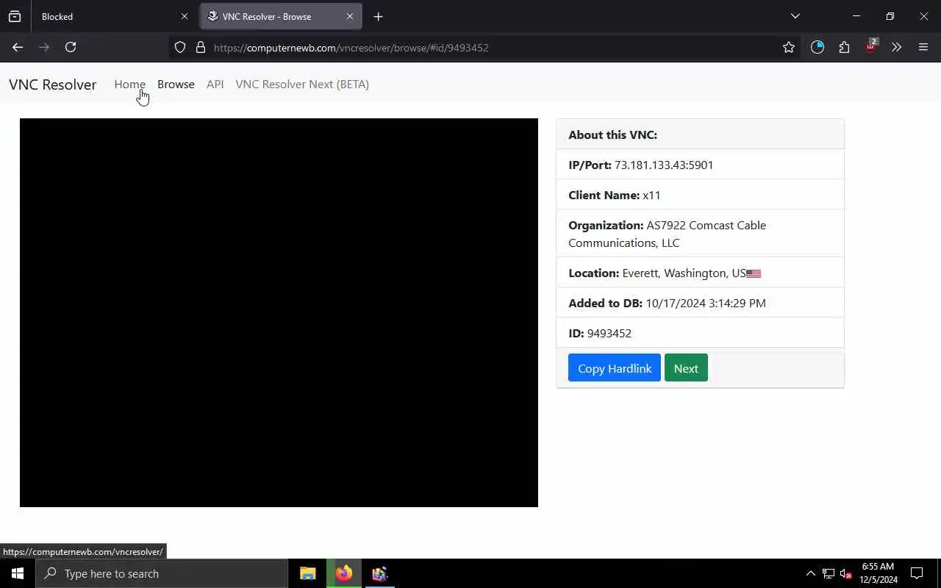Open the tracking protection shield icon
Viewport: 941px width, 588px height.
click(180, 47)
